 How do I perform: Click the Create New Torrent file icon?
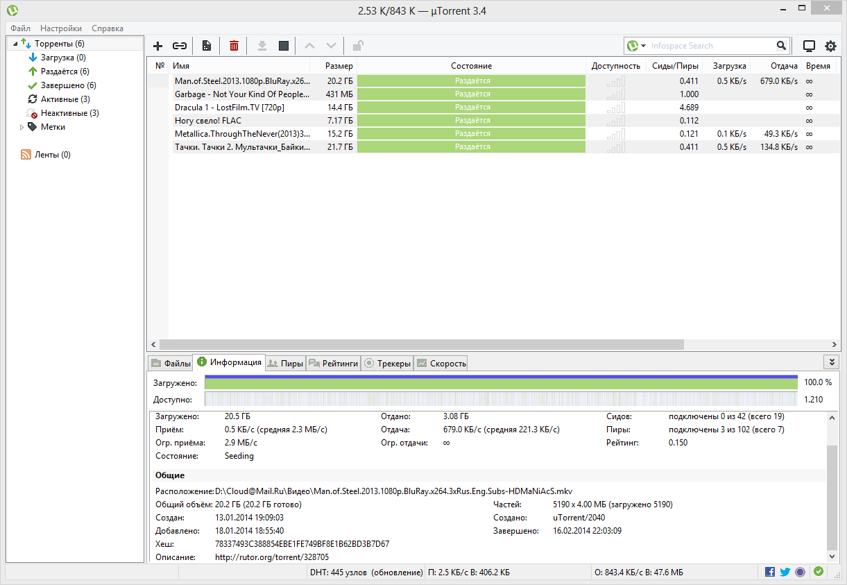point(206,46)
